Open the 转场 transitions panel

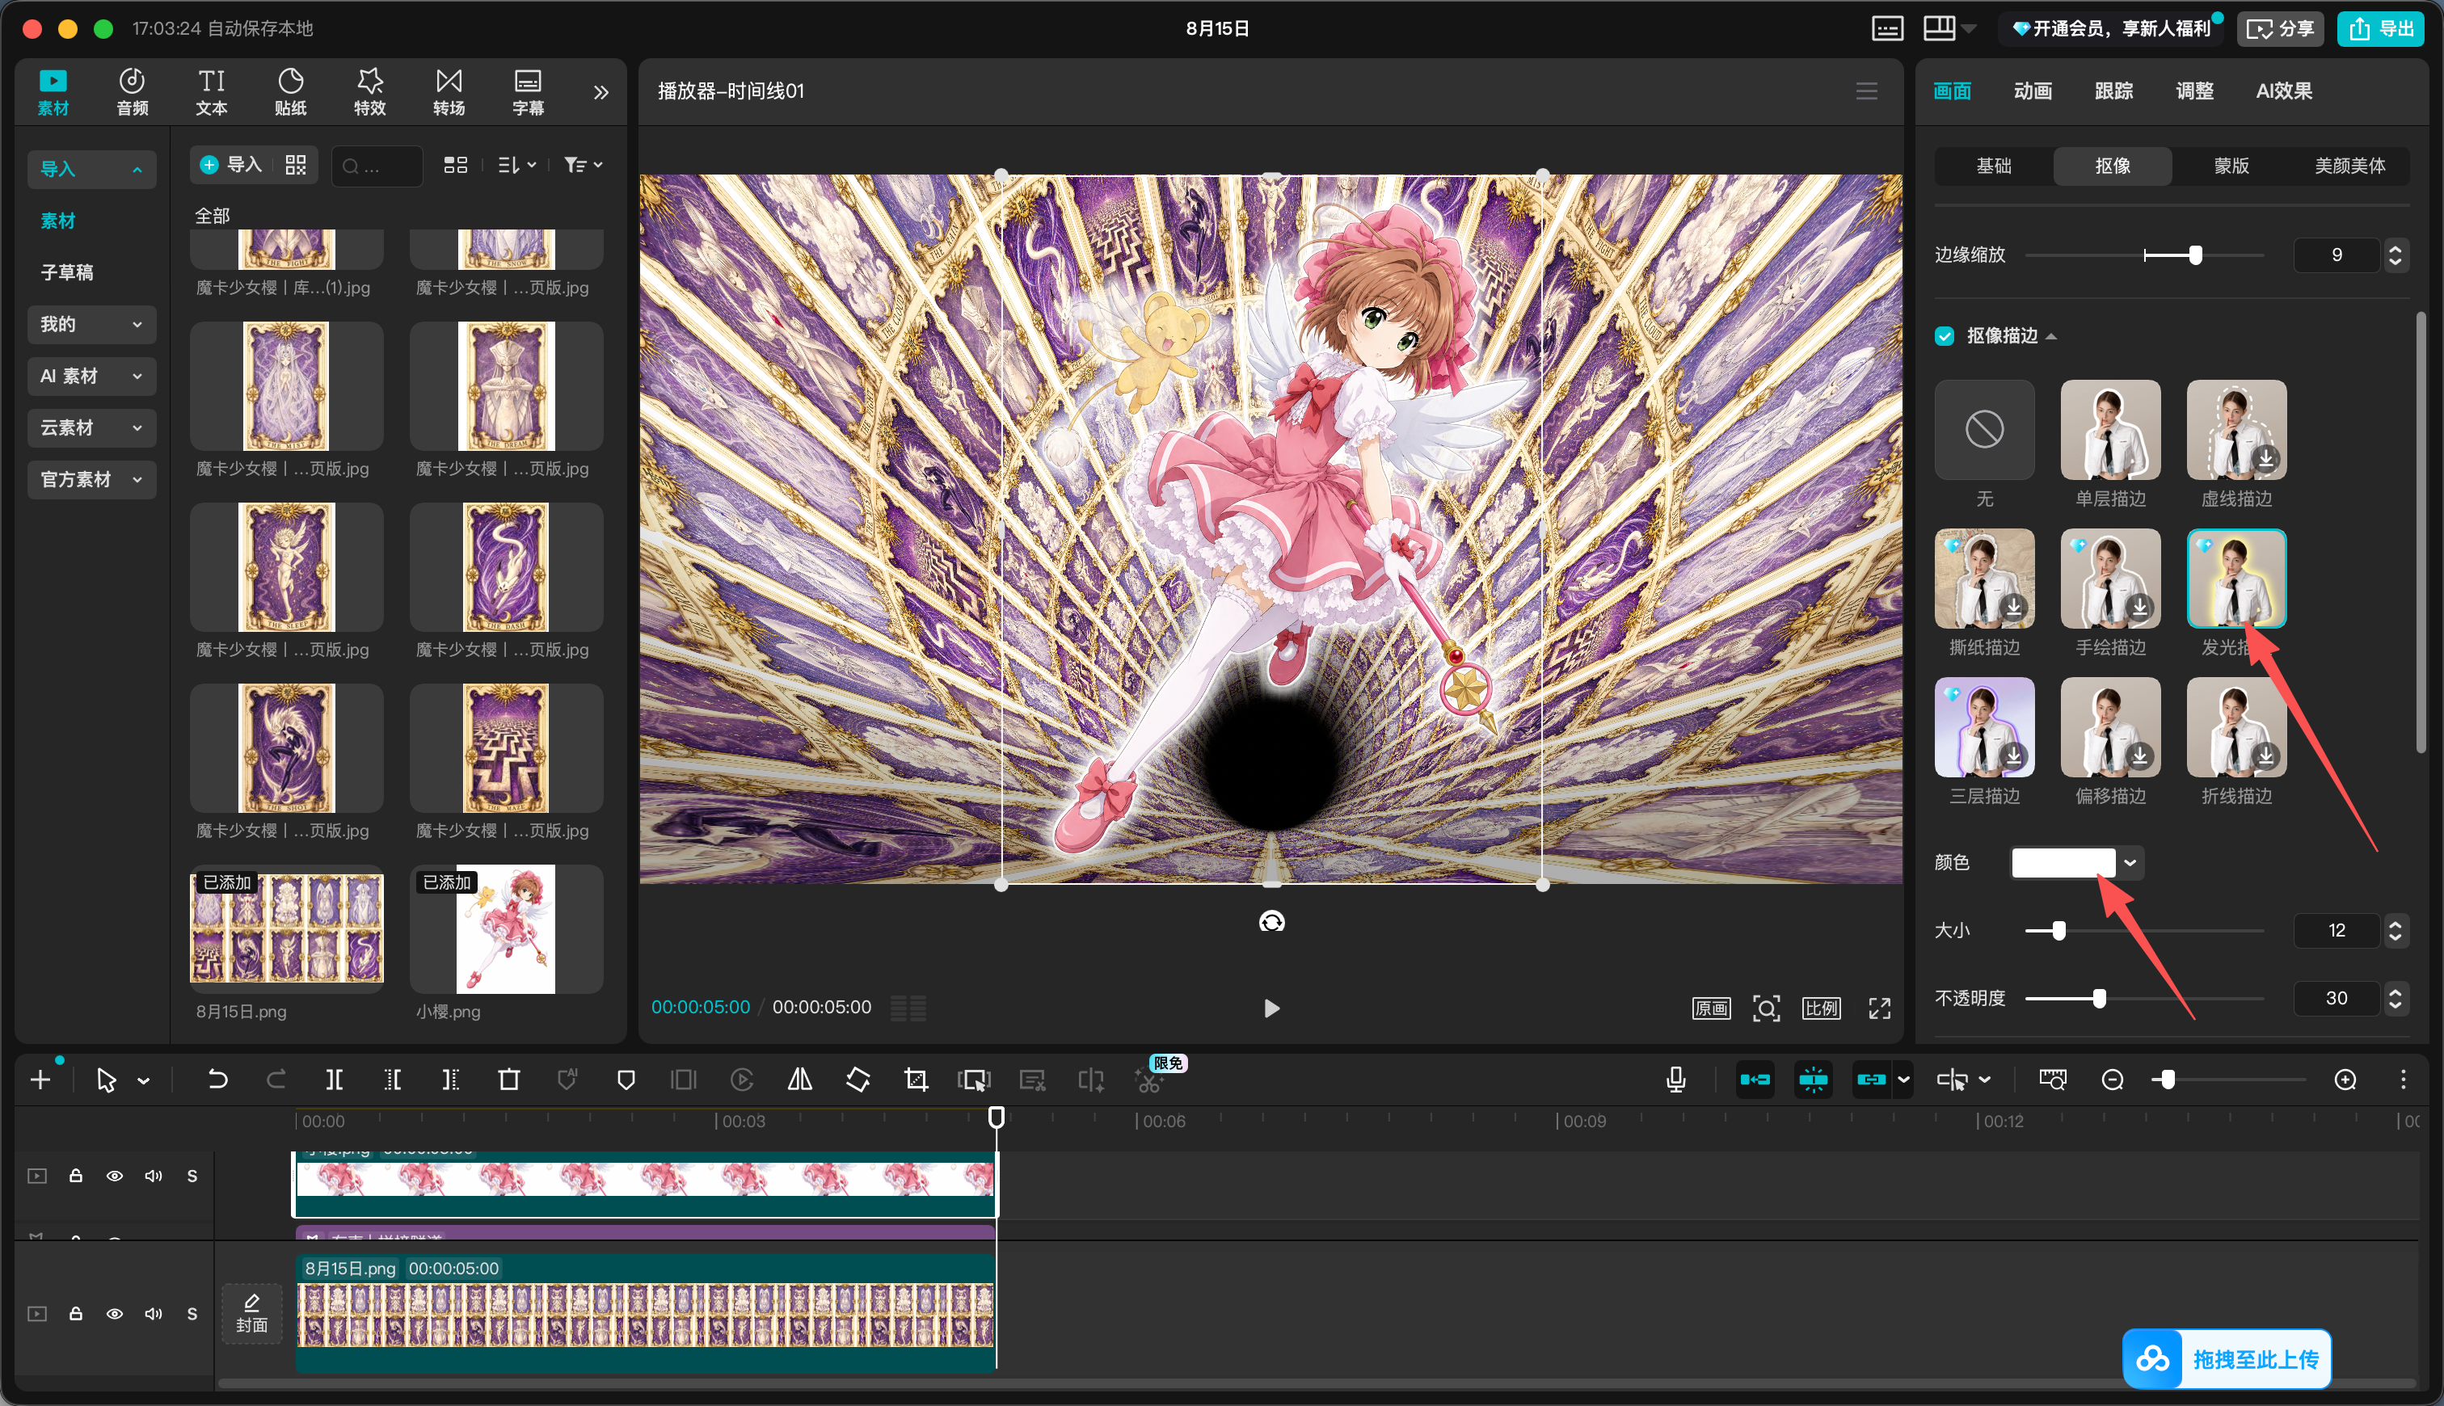[x=449, y=92]
